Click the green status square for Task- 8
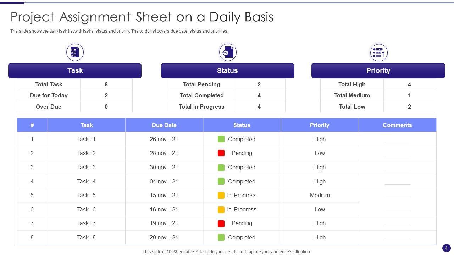Viewport: 454px width, 255px height. 221,237
